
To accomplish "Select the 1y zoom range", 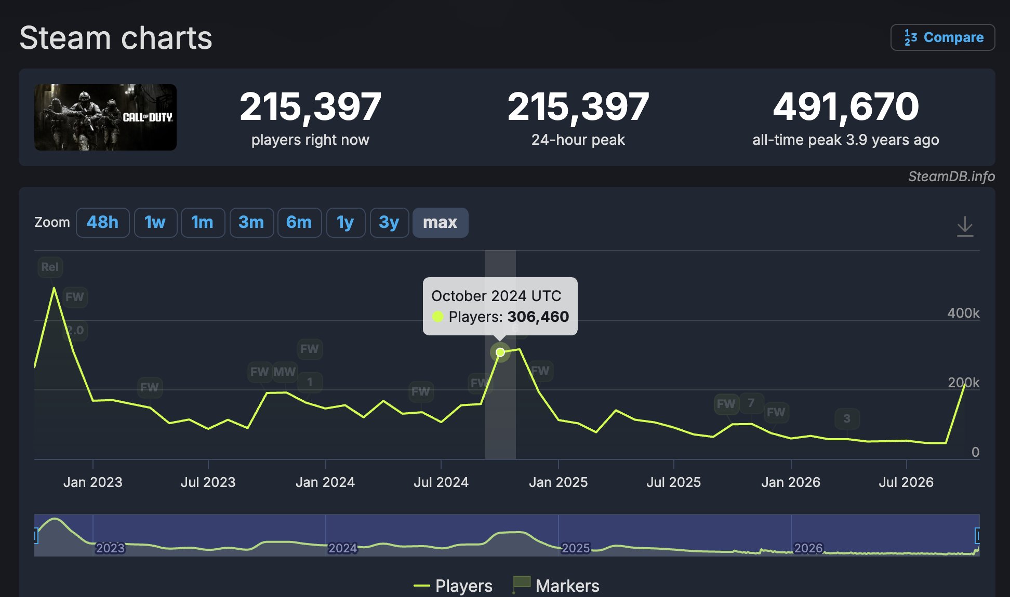I will (x=345, y=223).
